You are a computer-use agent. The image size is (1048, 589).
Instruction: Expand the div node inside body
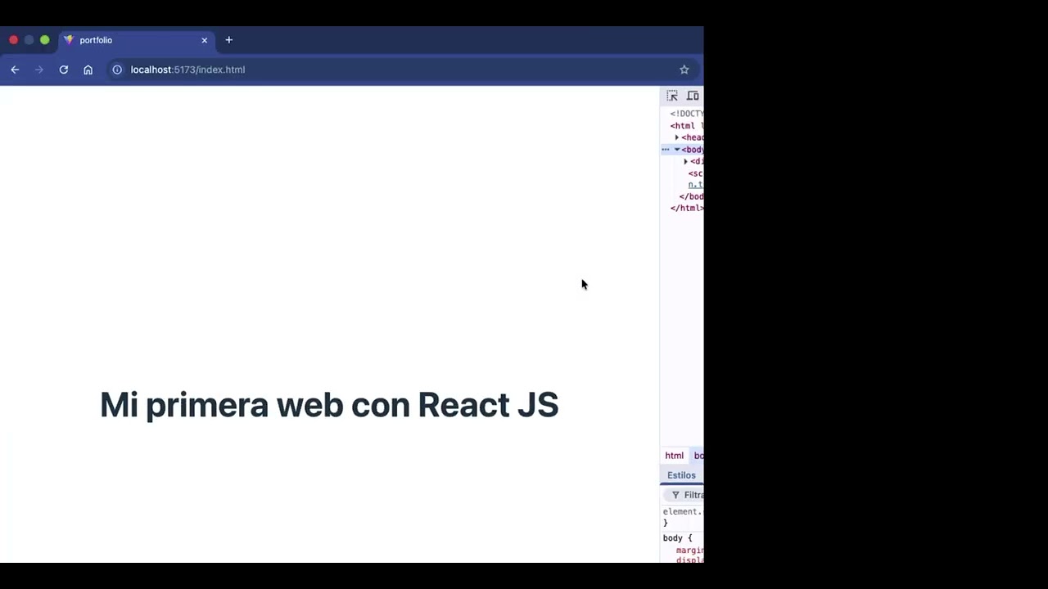tap(686, 161)
